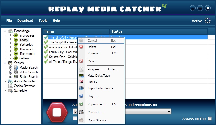Click the Recordings folder icon
Viewport: 216px width, 125px height.
pos(10,31)
